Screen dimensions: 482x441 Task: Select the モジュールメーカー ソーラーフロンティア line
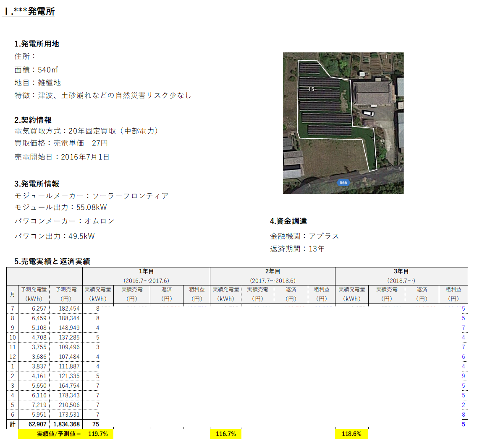click(91, 196)
